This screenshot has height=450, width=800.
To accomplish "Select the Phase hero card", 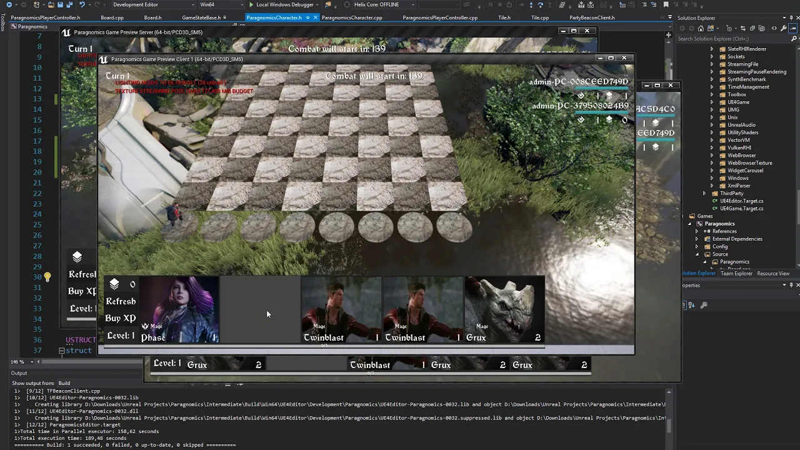I will coord(179,310).
